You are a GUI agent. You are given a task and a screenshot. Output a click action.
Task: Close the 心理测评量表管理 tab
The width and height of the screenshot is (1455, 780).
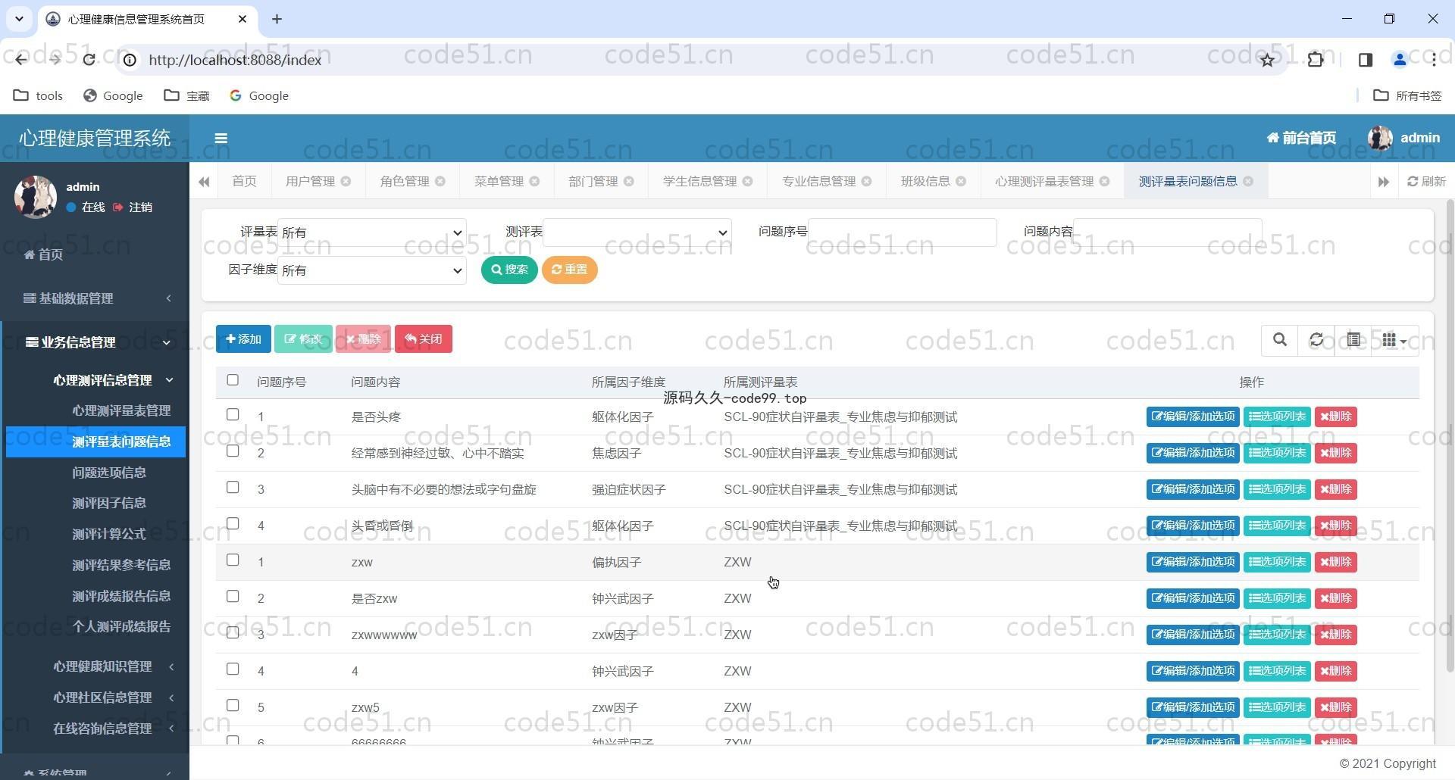click(1104, 181)
